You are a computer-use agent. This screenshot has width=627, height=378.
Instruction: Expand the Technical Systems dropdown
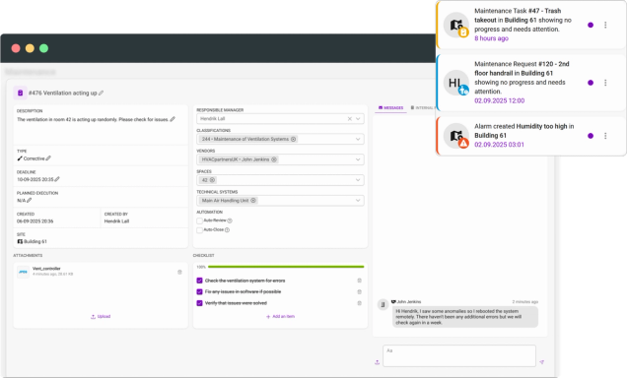click(358, 201)
